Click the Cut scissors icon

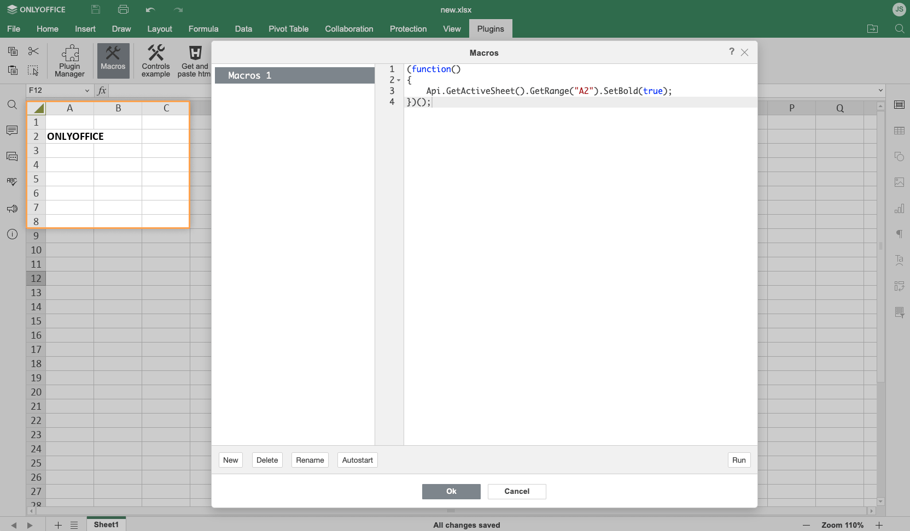(x=33, y=51)
